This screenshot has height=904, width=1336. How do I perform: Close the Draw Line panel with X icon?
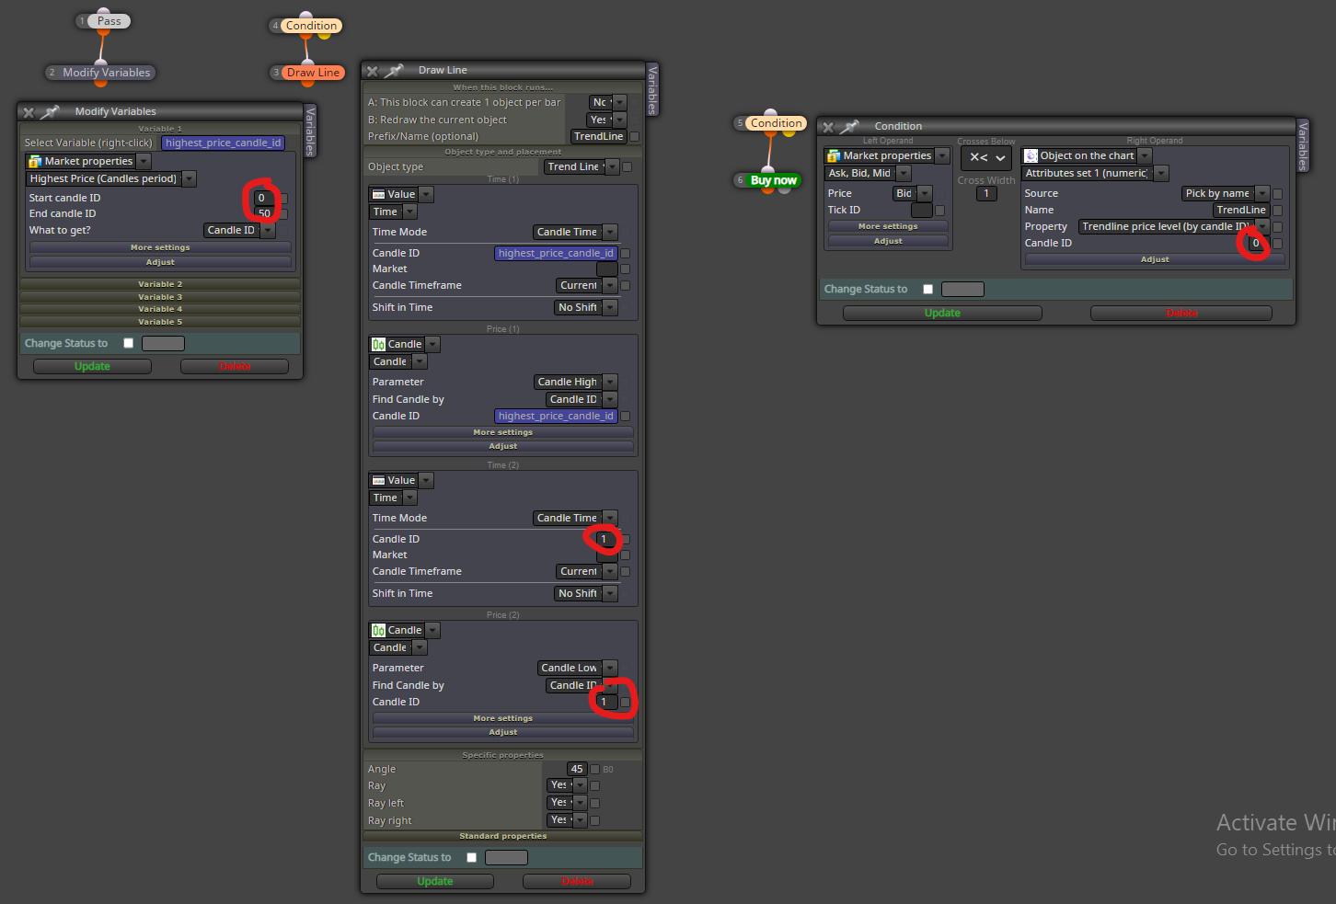[x=372, y=71]
